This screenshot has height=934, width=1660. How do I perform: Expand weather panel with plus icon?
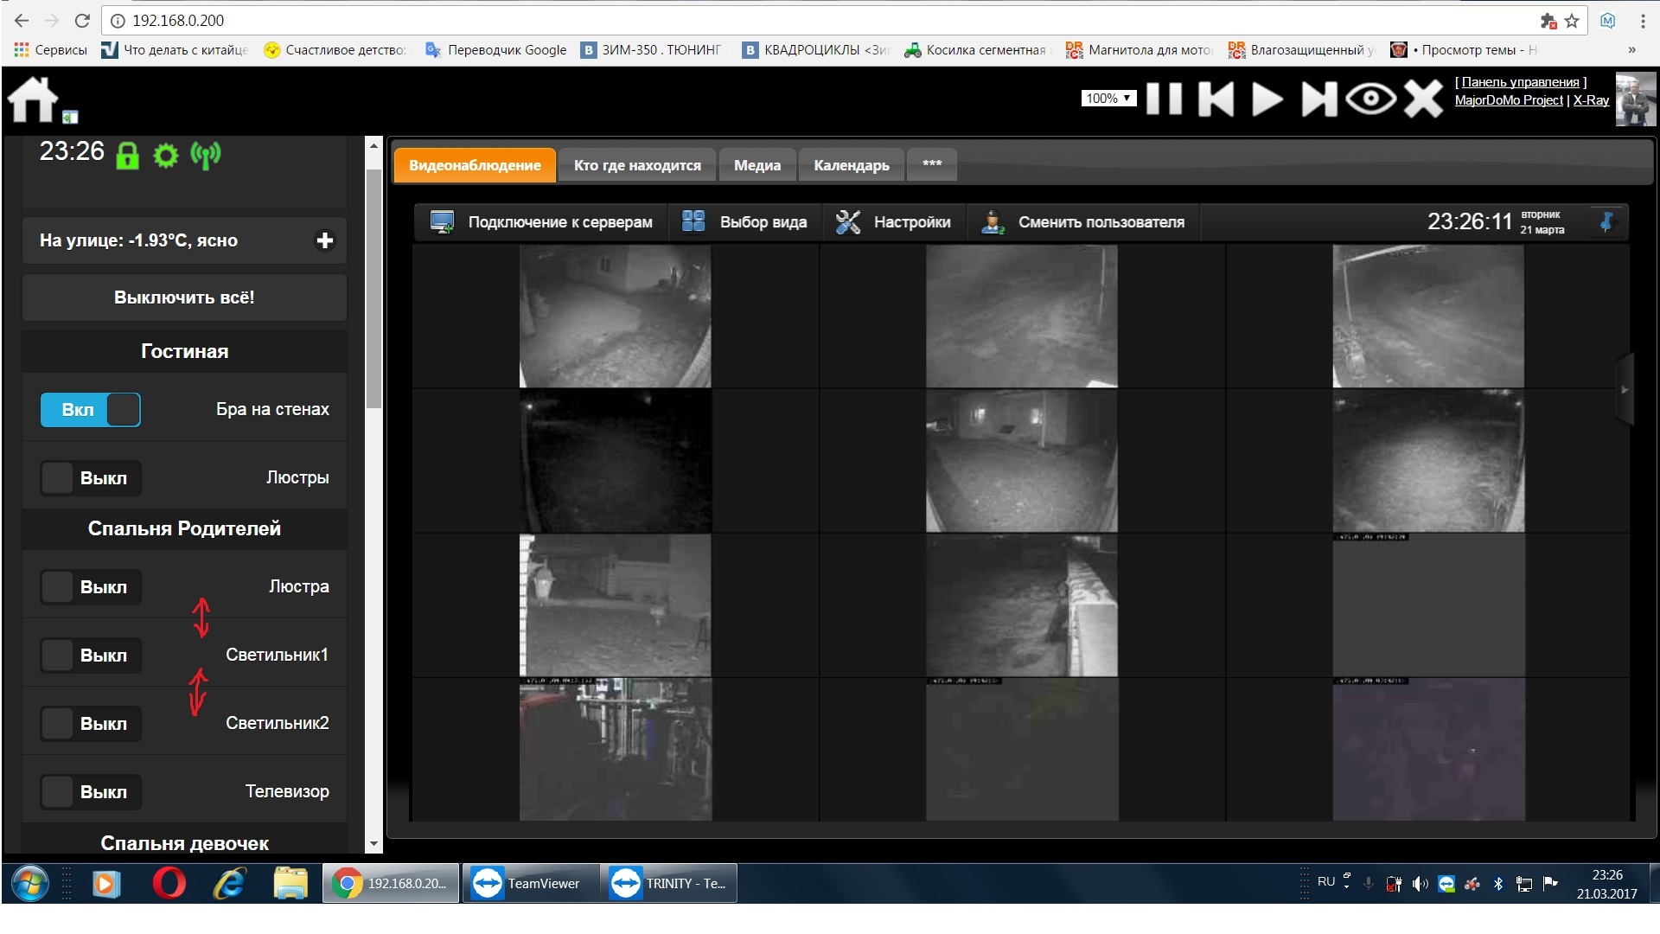click(x=325, y=240)
